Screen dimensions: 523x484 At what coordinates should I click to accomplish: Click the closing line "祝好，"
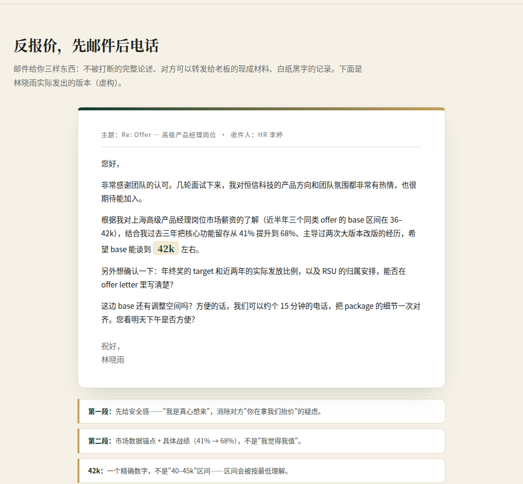tap(111, 347)
